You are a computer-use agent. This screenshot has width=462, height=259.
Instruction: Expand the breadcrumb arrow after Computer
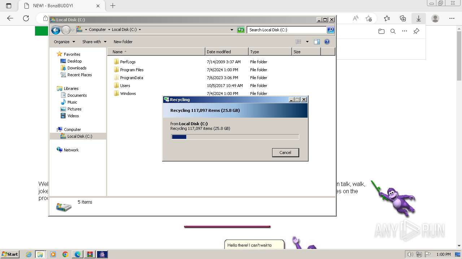pos(109,30)
